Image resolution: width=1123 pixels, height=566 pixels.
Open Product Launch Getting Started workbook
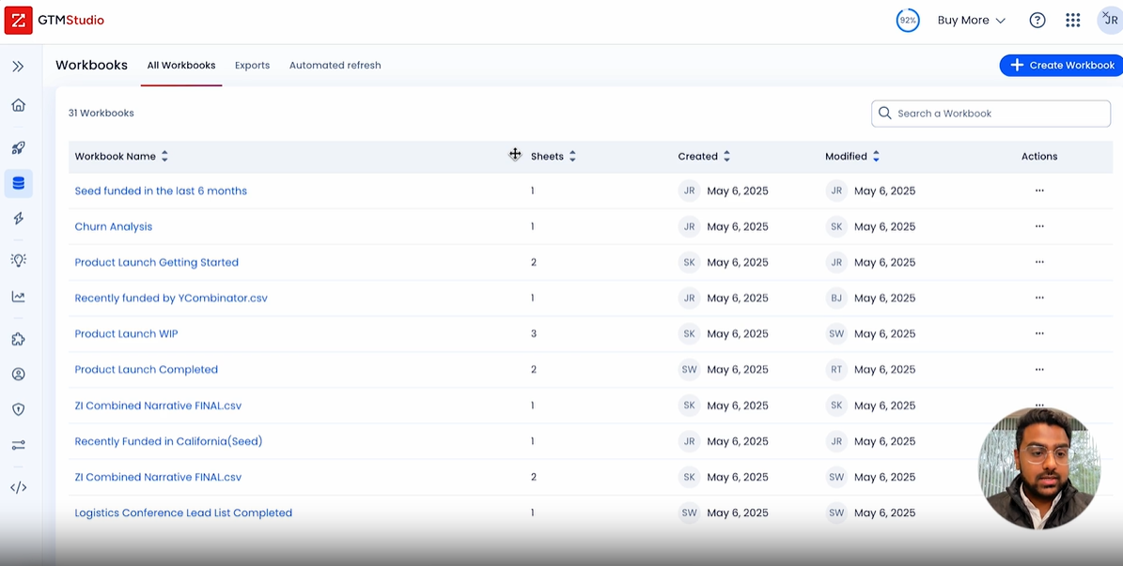(x=156, y=263)
